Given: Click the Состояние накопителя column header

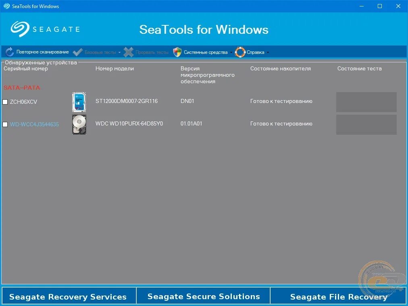Looking at the screenshot, I should [x=281, y=68].
